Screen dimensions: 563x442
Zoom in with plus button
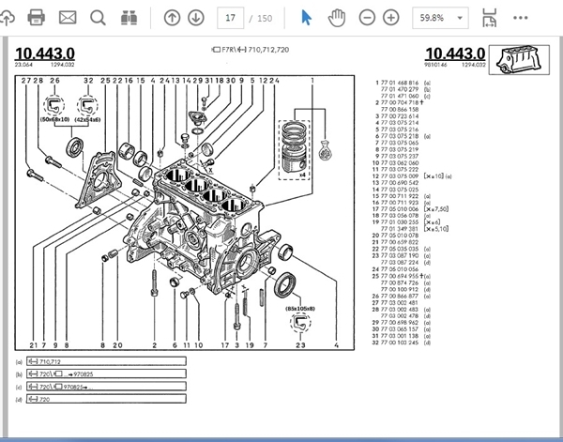391,18
